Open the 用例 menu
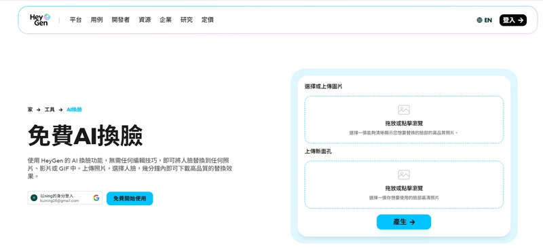 pyautogui.click(x=96, y=20)
